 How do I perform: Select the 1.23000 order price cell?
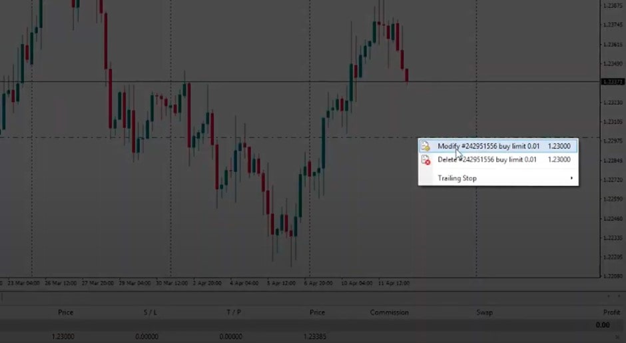(x=63, y=337)
